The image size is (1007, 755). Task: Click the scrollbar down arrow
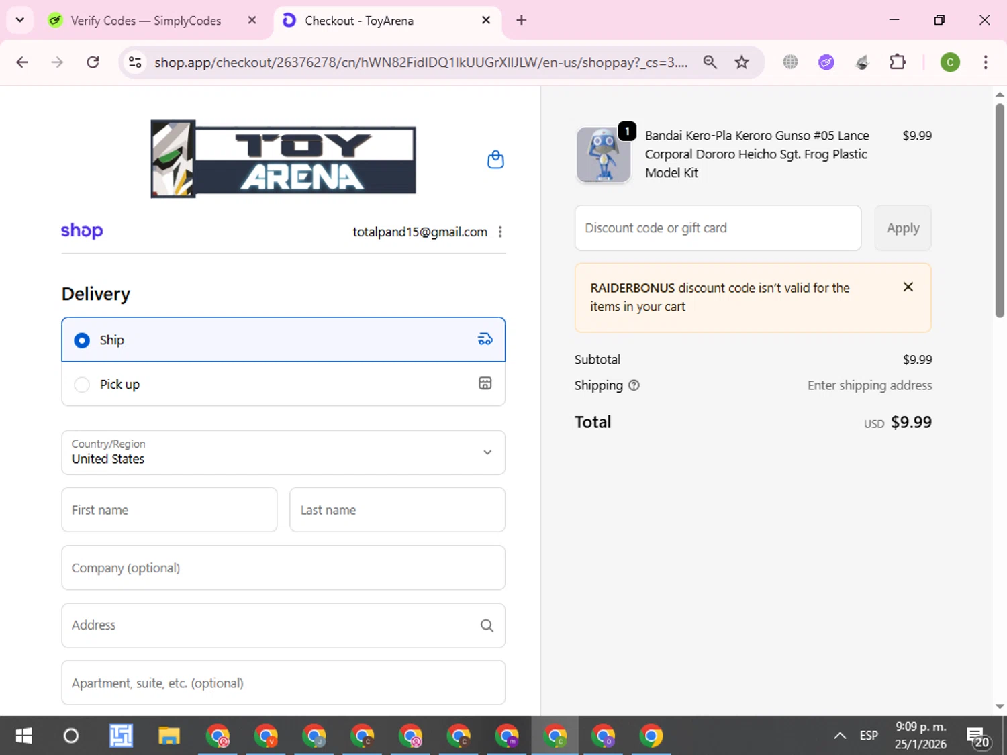click(1000, 707)
